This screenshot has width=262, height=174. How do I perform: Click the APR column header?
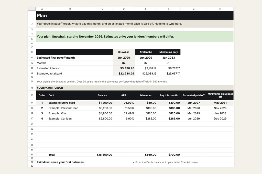click(x=124, y=95)
